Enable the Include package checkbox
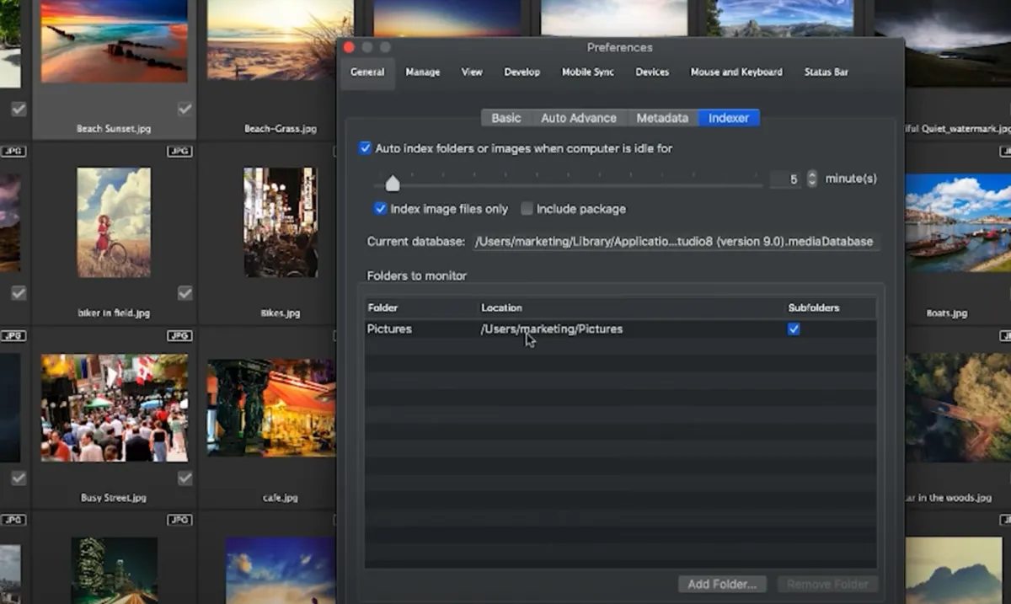This screenshot has height=604, width=1011. click(x=527, y=209)
